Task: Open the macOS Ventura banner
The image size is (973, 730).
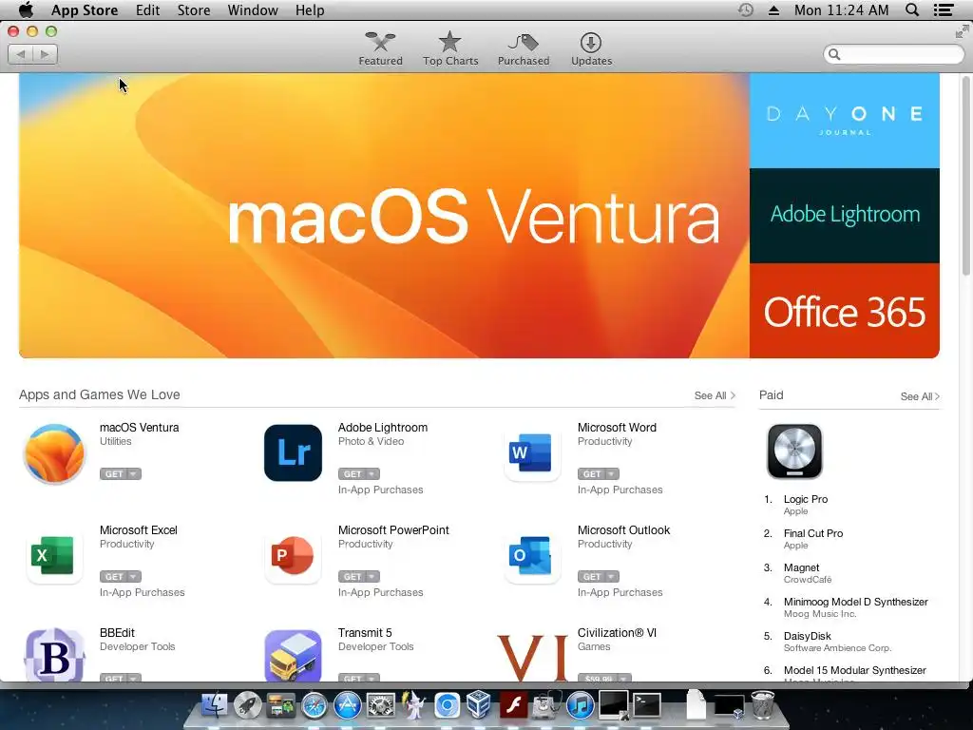Action: coord(384,216)
